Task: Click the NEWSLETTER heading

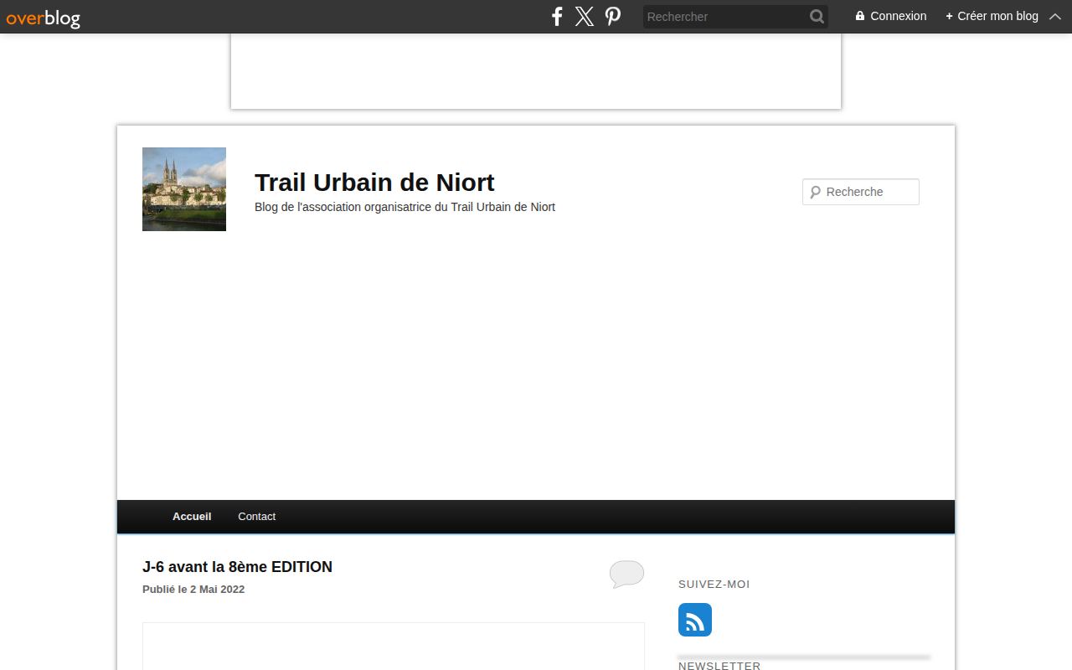Action: click(x=719, y=666)
